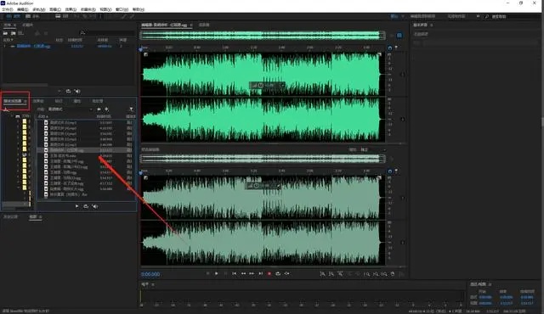
Task: Toggle auto-play speaker icon in Media Browser
Action: tap(94, 206)
